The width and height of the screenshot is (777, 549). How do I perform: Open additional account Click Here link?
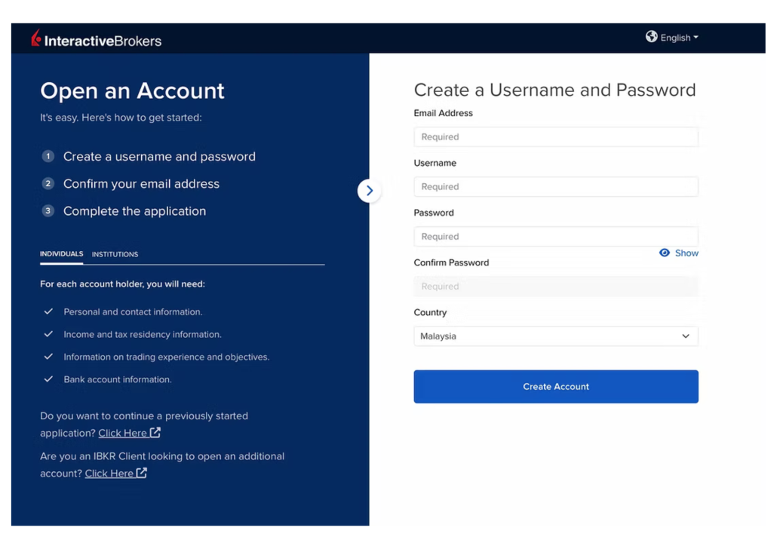pos(116,473)
